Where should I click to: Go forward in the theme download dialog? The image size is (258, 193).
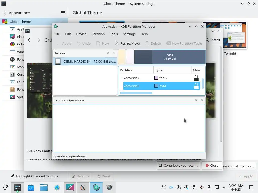click(39, 40)
